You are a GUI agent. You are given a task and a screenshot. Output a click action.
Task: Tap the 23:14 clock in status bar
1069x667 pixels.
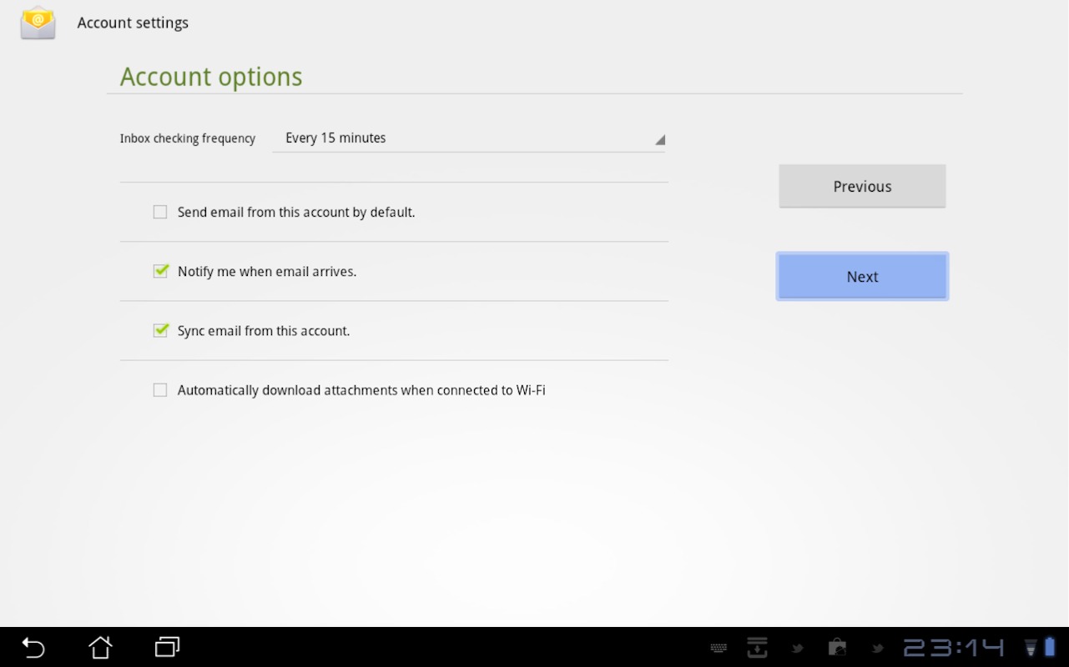tap(953, 648)
